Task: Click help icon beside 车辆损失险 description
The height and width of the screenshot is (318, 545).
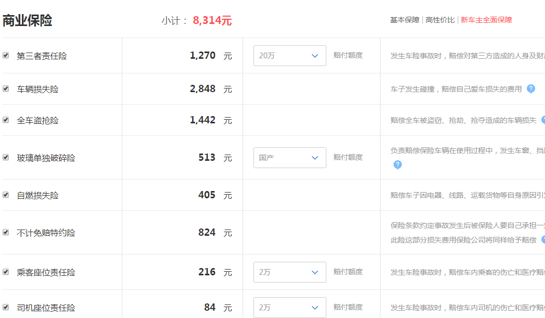Action: pyautogui.click(x=531, y=89)
